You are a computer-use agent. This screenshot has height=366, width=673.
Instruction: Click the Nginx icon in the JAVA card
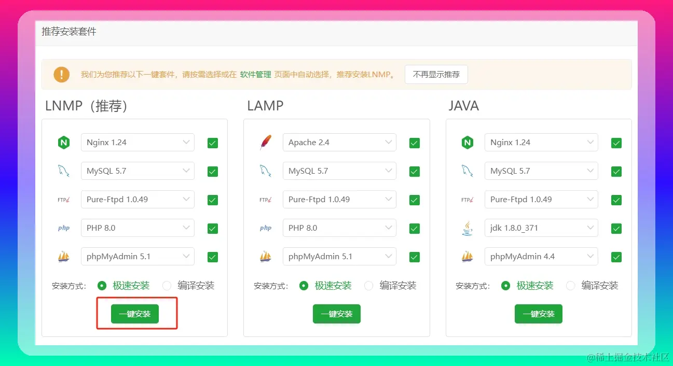467,143
